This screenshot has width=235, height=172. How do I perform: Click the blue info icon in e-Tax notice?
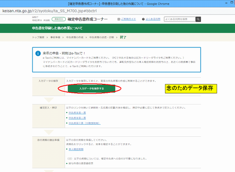point(38,53)
